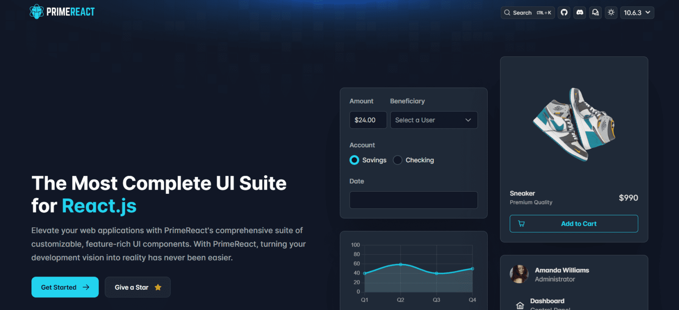This screenshot has width=679, height=310.
Task: Click the Sneaker product title
Action: coord(522,193)
